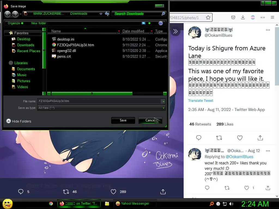The height and width of the screenshot is (209, 279).
Task: Like the Aug 12 reply with 1 like
Action: (x=246, y=188)
